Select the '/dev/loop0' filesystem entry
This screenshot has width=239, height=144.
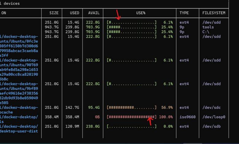point(214,117)
